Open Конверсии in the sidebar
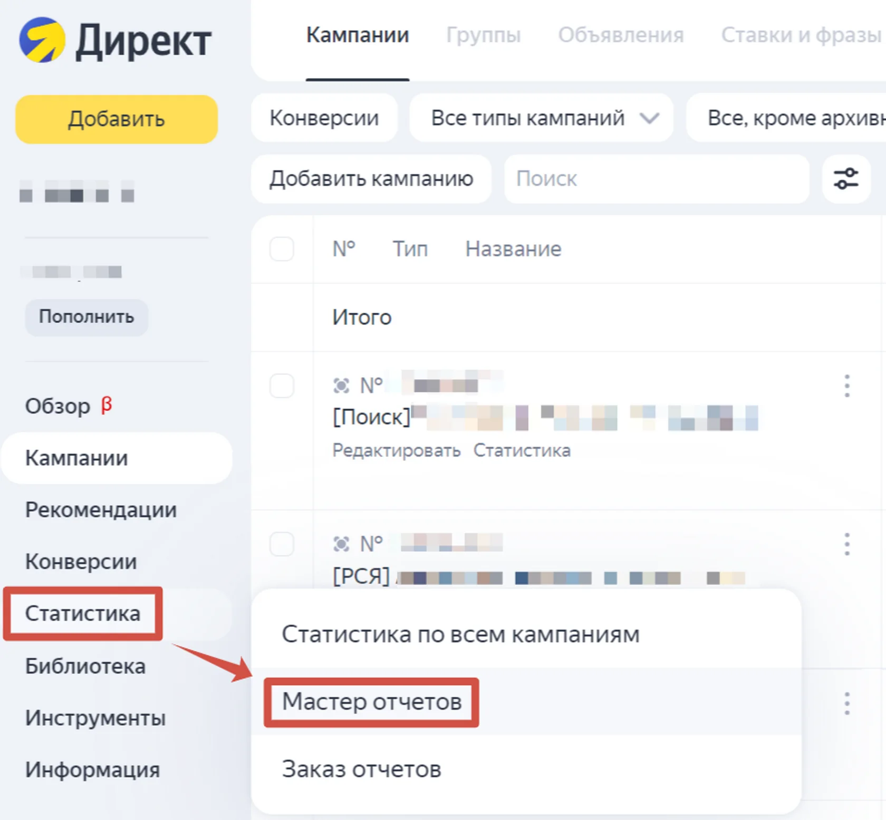The image size is (886, 820). pyautogui.click(x=81, y=562)
